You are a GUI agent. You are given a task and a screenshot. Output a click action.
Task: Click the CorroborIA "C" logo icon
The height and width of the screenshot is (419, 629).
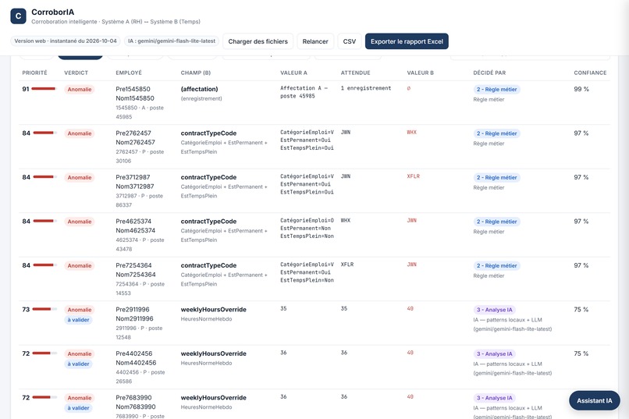pos(18,16)
